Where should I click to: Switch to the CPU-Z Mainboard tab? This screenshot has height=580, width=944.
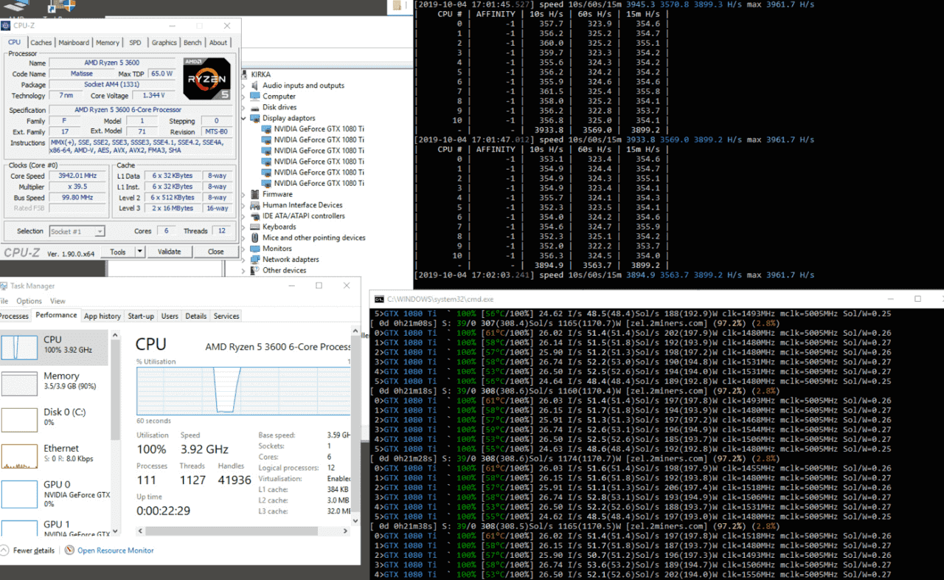tap(74, 43)
